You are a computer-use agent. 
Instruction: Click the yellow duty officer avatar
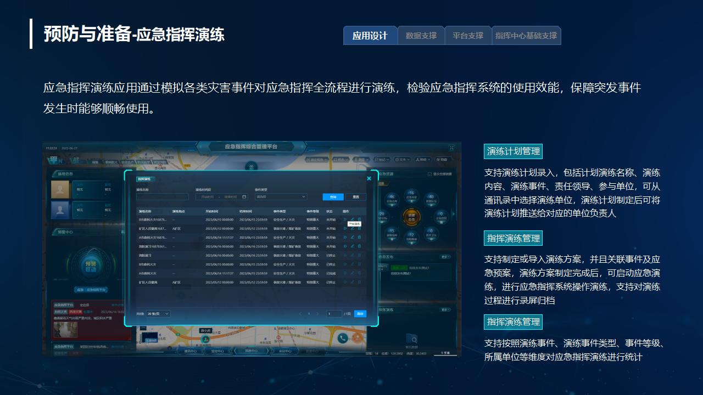[x=60, y=189]
